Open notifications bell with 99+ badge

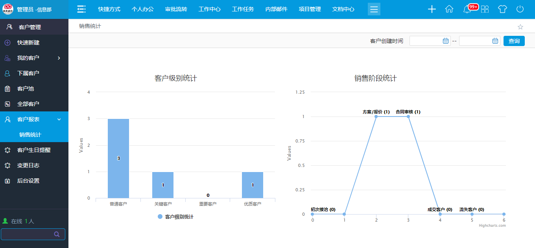click(467, 9)
